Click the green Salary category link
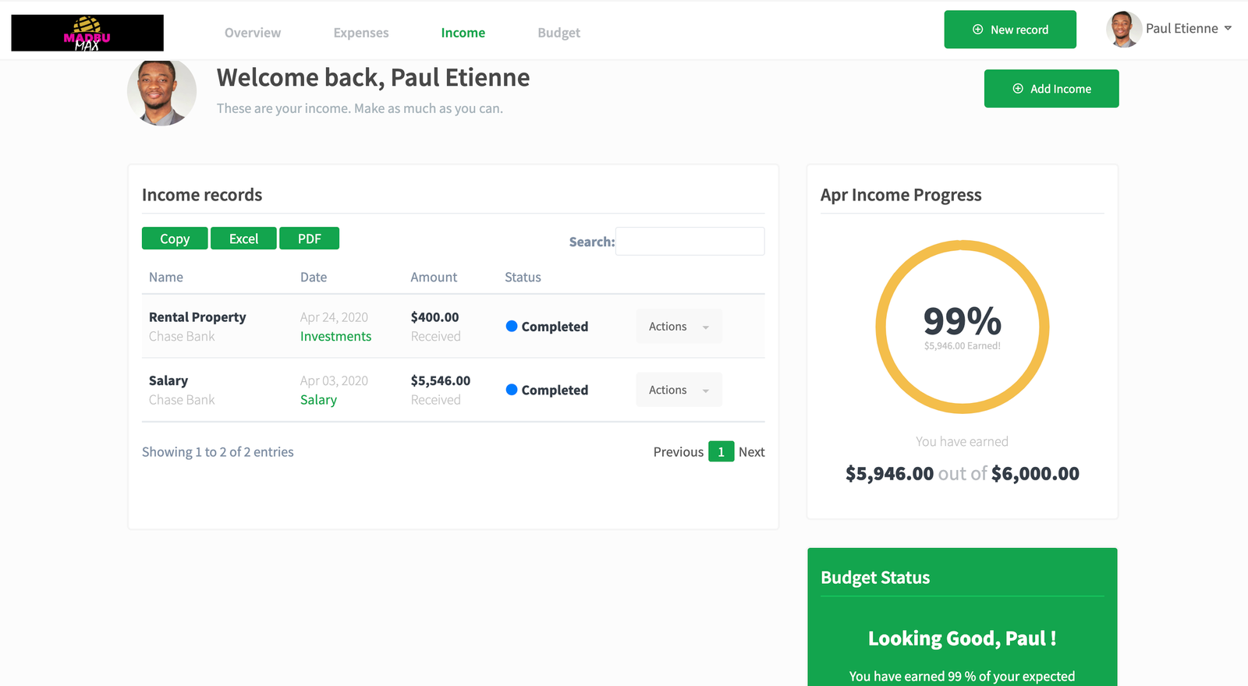This screenshot has width=1248, height=686. (319, 400)
